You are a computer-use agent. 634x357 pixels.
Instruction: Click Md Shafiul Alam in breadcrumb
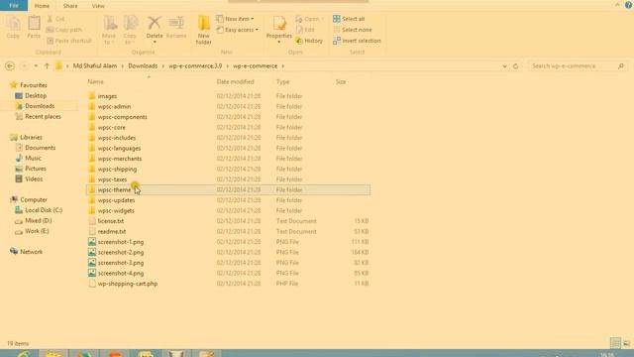pyautogui.click(x=95, y=66)
